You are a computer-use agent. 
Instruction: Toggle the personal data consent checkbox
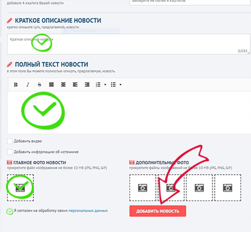tap(10, 211)
